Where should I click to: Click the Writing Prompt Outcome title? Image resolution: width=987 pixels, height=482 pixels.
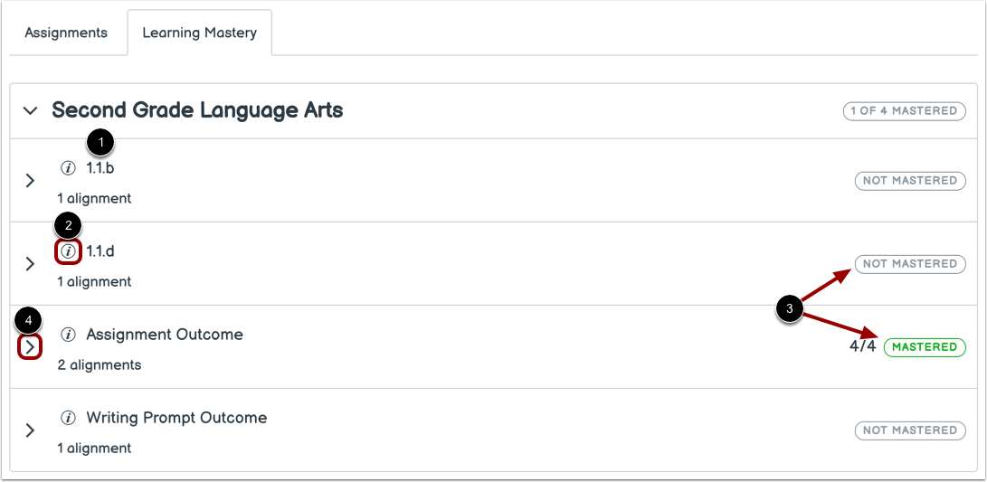point(176,418)
